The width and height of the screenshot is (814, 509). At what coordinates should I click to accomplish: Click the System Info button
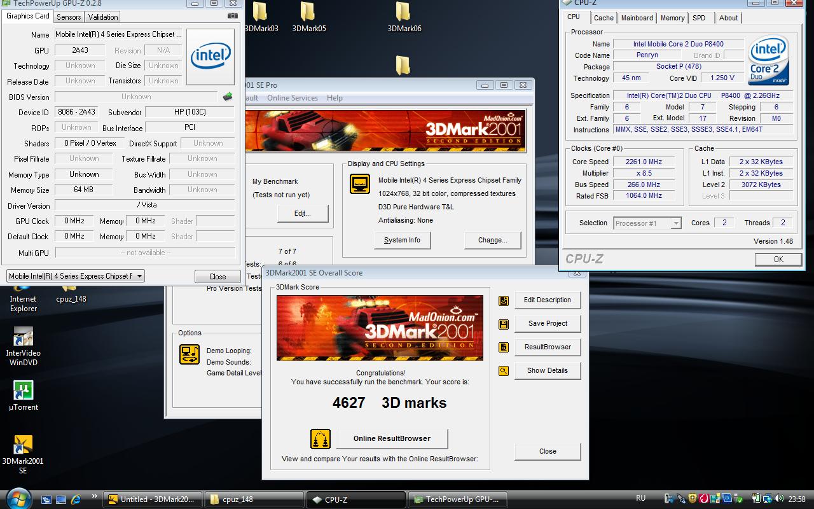(x=402, y=241)
